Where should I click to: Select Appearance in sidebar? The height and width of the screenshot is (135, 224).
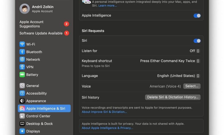[44, 101]
